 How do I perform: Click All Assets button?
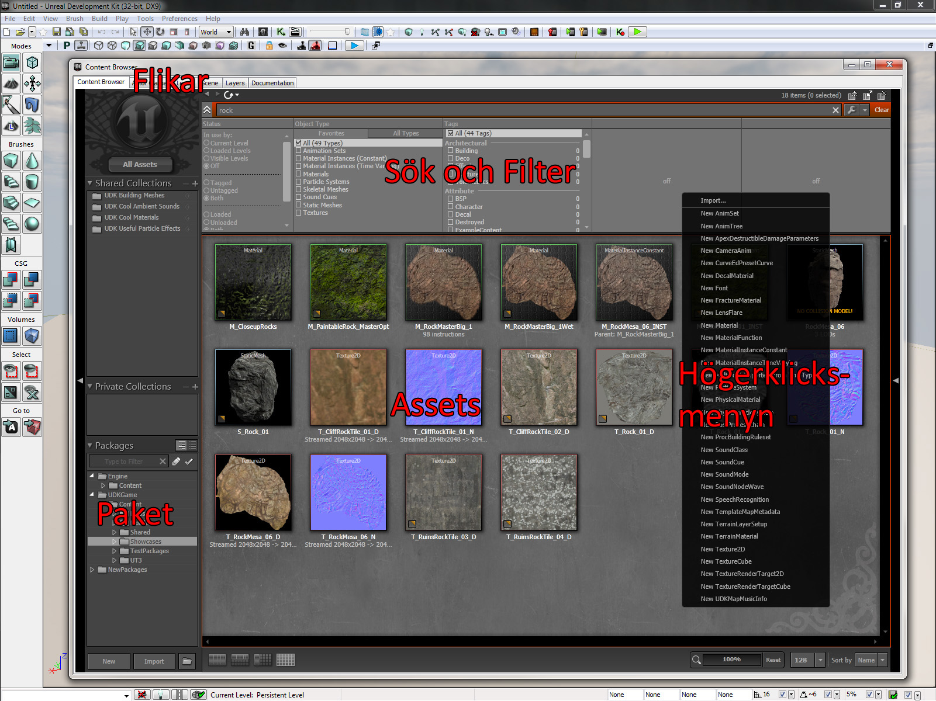point(140,165)
